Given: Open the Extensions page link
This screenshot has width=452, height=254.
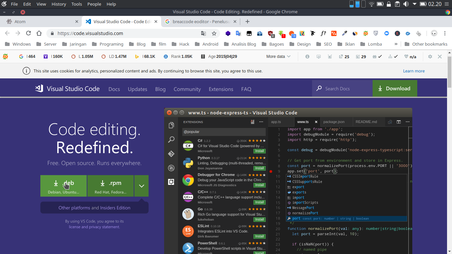Looking at the screenshot, I should pyautogui.click(x=221, y=89).
